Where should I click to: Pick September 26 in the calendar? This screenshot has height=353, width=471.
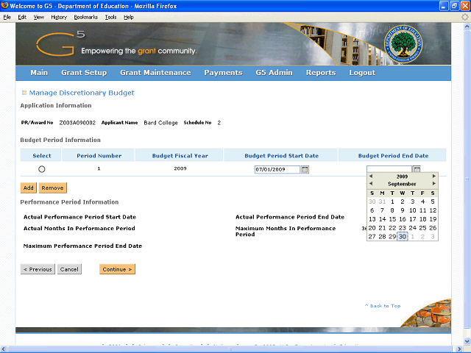[433, 228]
